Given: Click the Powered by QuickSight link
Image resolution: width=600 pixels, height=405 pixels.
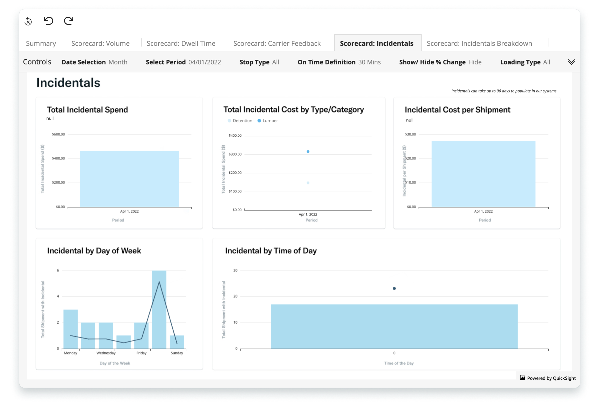Looking at the screenshot, I should pyautogui.click(x=551, y=378).
